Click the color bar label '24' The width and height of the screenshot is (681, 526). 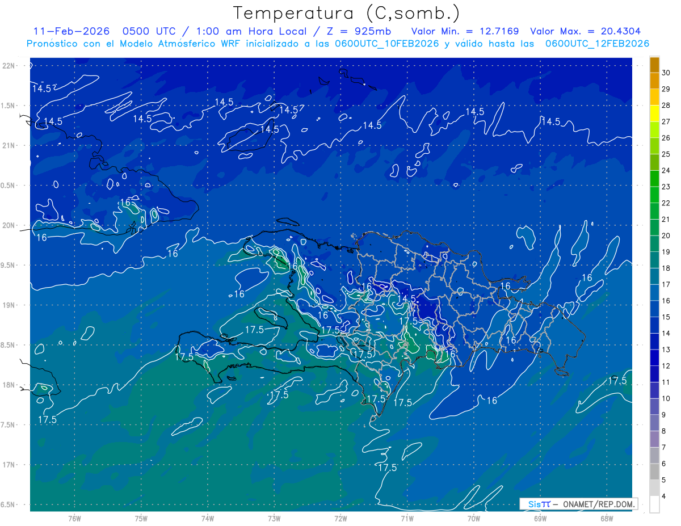[x=666, y=171]
